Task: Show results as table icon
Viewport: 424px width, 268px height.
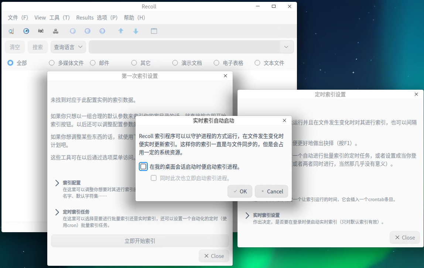Action: (154, 31)
